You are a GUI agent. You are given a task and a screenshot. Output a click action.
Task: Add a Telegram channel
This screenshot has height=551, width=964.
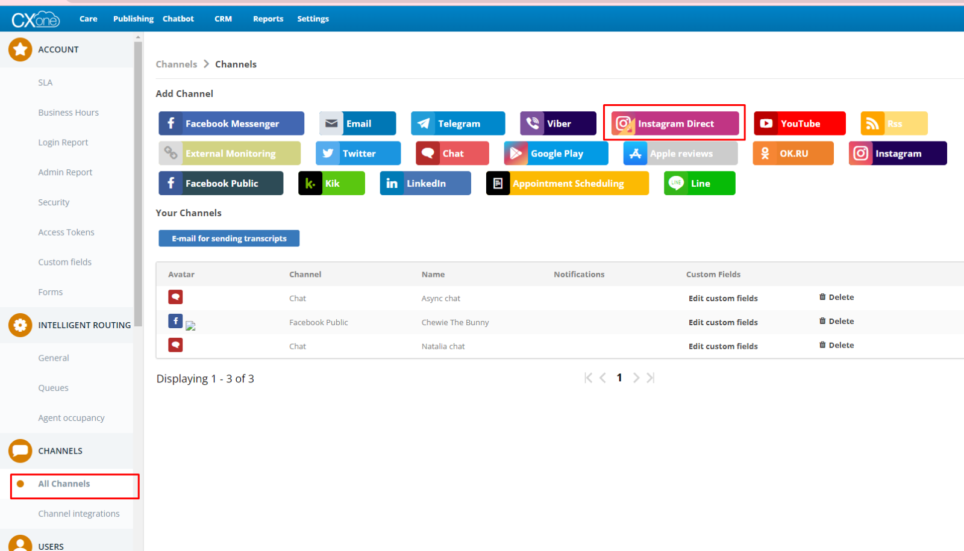coord(458,123)
